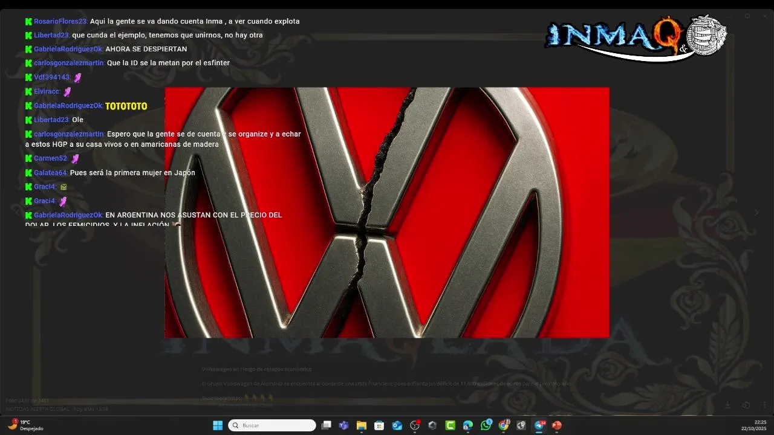Open Google Chrome from the taskbar

tap(504, 425)
